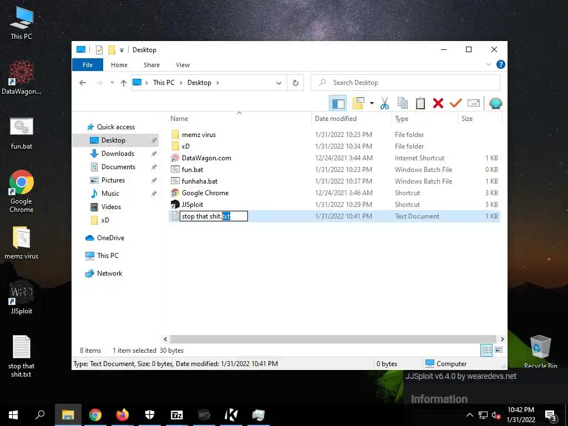Click the right scroll arrow

[x=502, y=339]
